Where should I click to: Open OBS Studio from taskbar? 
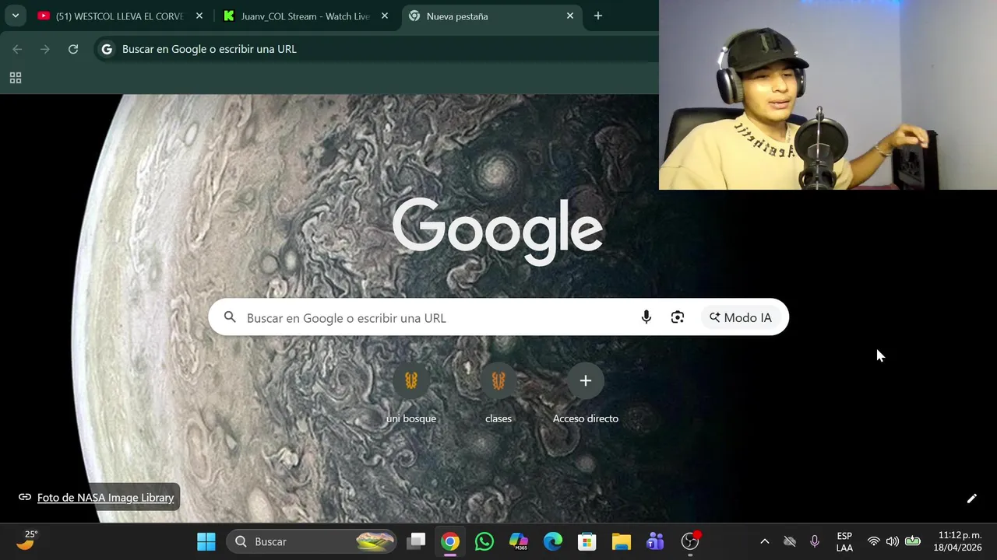point(690,541)
